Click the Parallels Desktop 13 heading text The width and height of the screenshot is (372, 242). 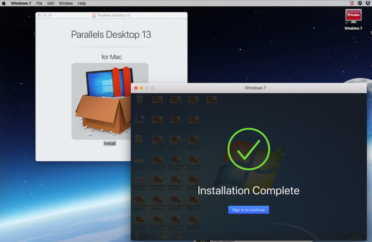[x=111, y=35]
